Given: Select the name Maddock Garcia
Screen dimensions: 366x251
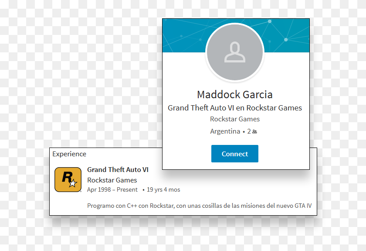Looking at the screenshot, I should [234, 94].
